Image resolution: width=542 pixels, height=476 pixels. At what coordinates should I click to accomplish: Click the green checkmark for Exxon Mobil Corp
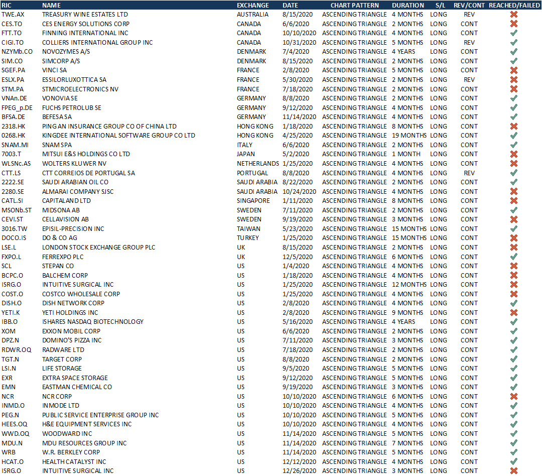pos(514,331)
